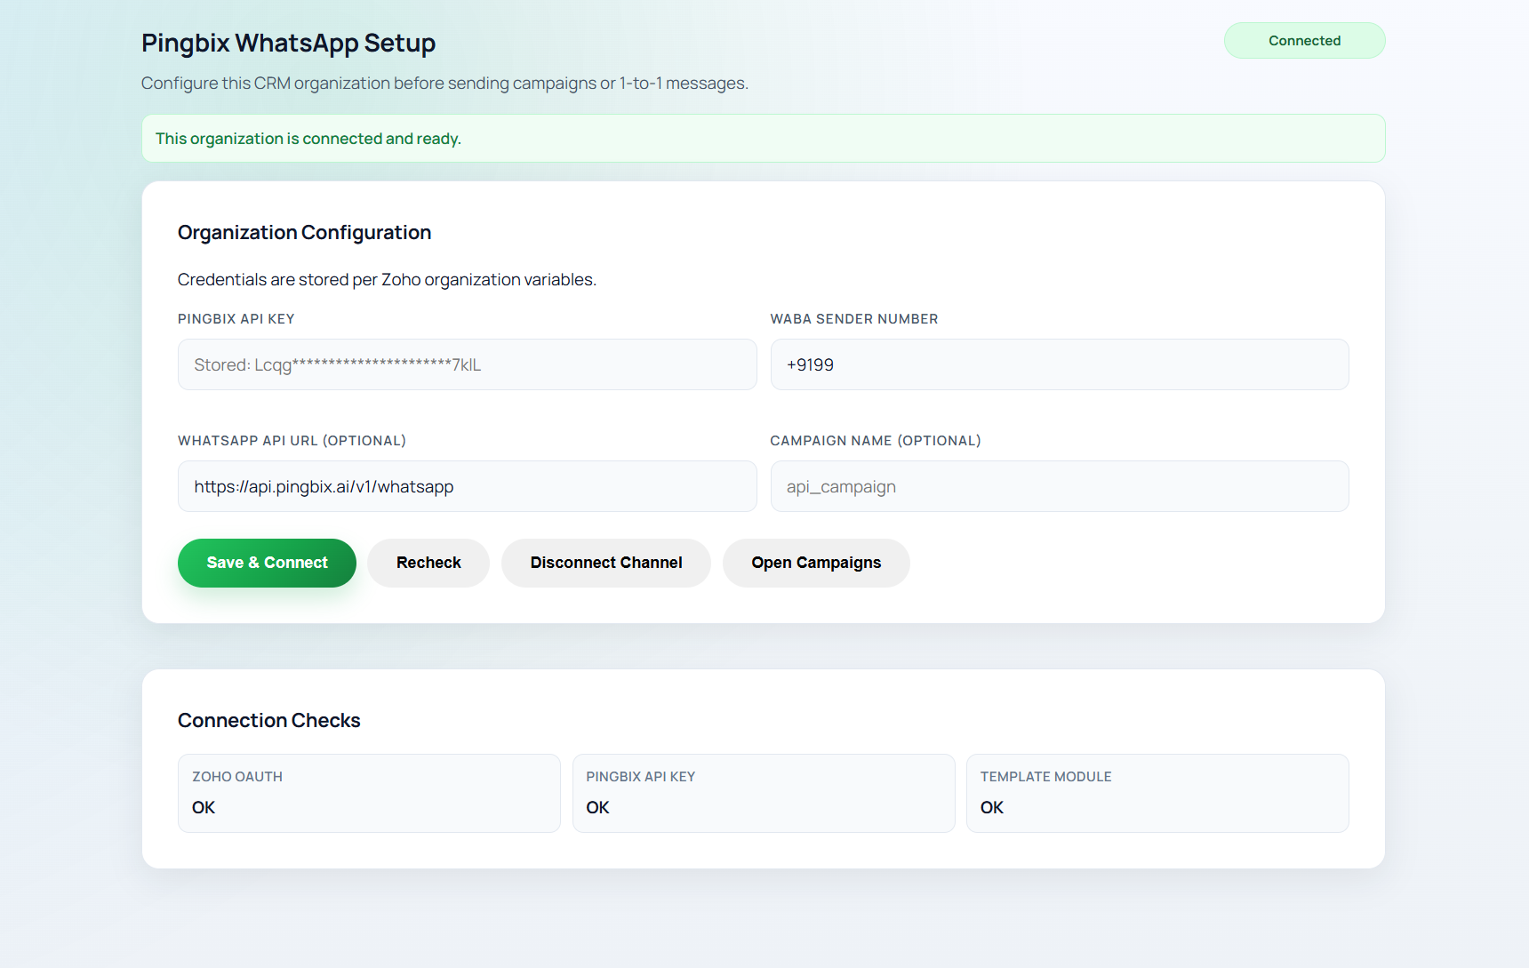Click the credentials stored per Zoho organization text
1529x968 pixels.
point(387,280)
